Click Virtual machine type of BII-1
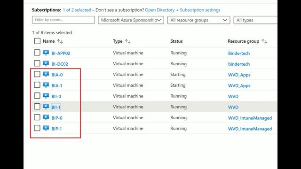 pyautogui.click(x=128, y=107)
